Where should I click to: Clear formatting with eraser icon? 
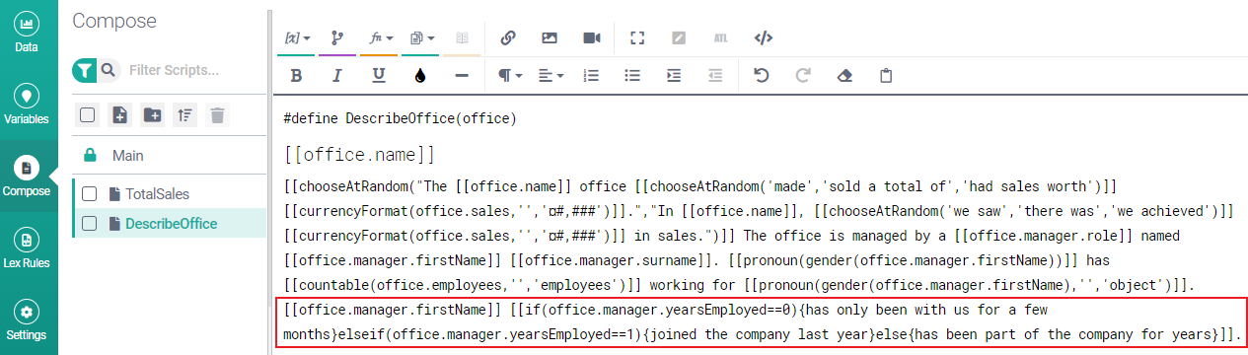pyautogui.click(x=844, y=75)
